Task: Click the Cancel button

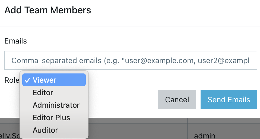Action: (177, 100)
